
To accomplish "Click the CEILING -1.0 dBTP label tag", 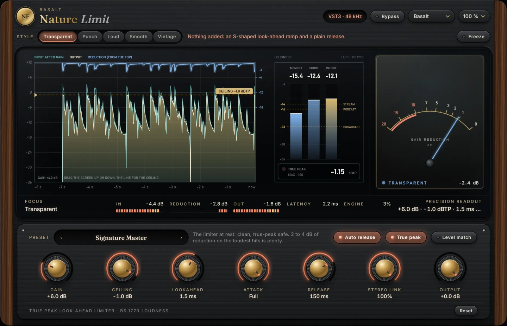I will click(x=234, y=91).
